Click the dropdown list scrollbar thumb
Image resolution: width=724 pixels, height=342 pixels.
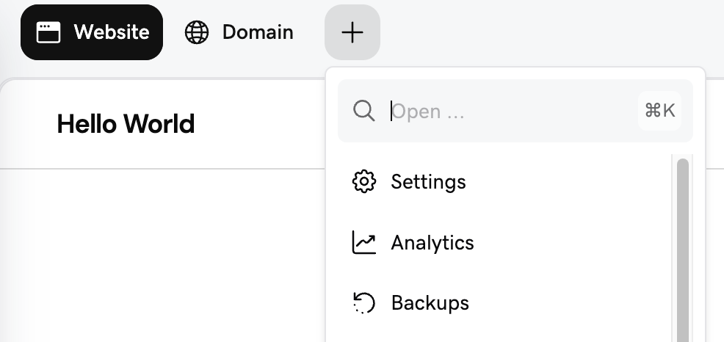(683, 250)
